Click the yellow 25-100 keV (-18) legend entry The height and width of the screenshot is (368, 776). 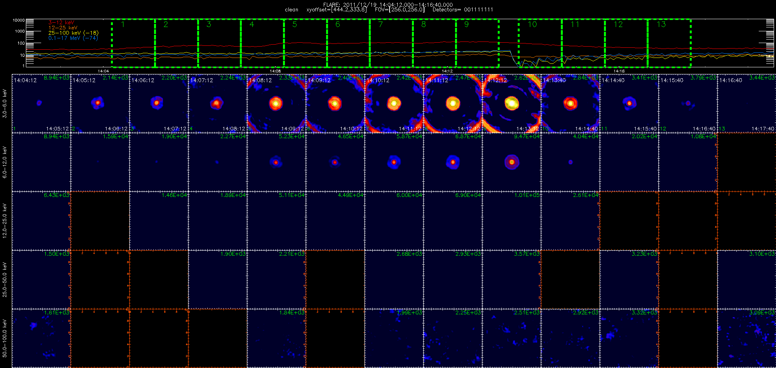73,33
